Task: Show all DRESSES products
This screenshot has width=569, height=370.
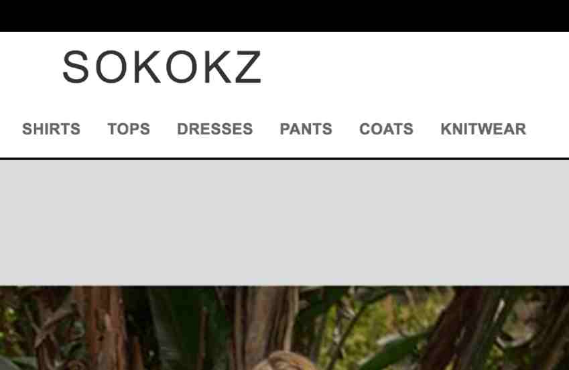Action: pyautogui.click(x=215, y=129)
